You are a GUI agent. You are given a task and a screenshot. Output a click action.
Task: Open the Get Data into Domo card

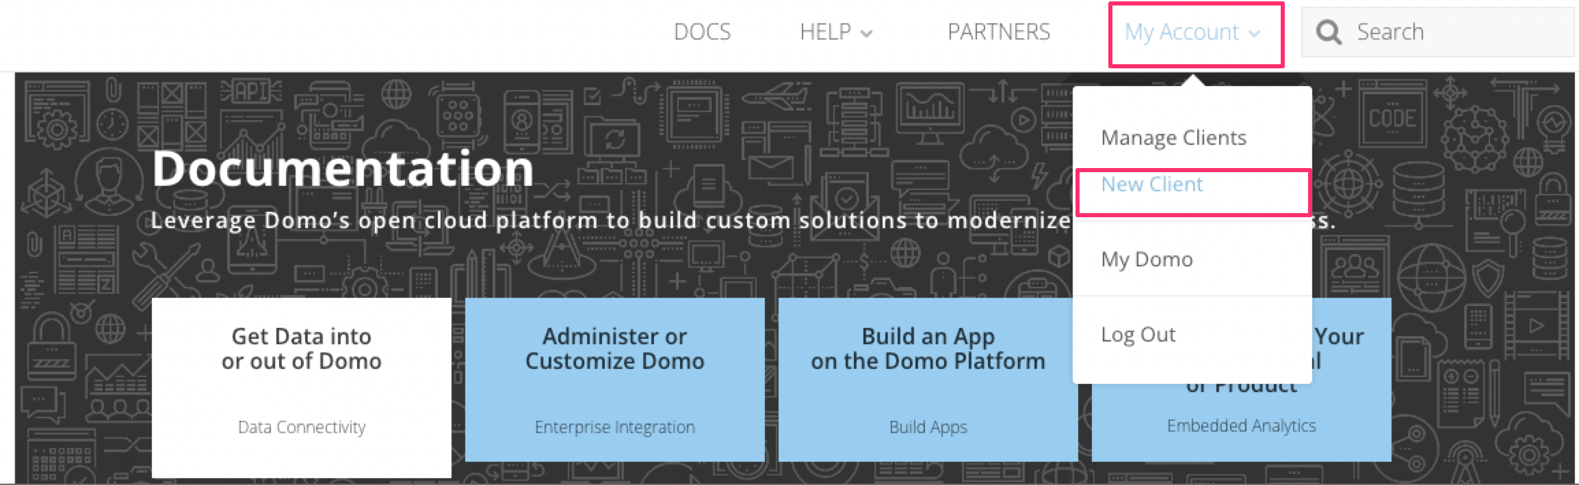coord(302,387)
